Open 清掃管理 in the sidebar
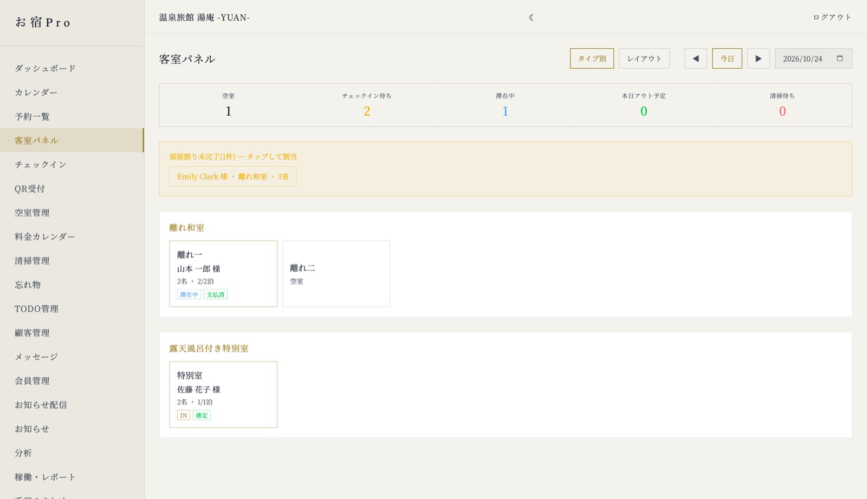This screenshot has width=867, height=499. [72, 260]
